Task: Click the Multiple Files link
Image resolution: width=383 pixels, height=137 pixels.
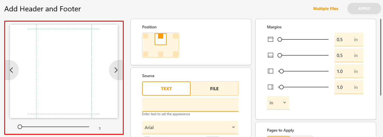Action: (326, 9)
